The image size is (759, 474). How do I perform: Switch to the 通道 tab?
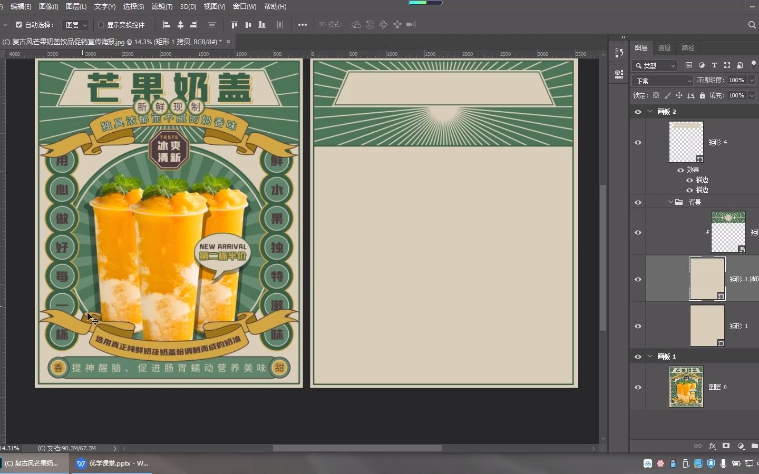pyautogui.click(x=664, y=47)
